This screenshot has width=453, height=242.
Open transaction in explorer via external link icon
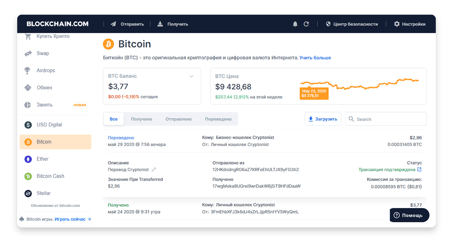tap(419, 170)
